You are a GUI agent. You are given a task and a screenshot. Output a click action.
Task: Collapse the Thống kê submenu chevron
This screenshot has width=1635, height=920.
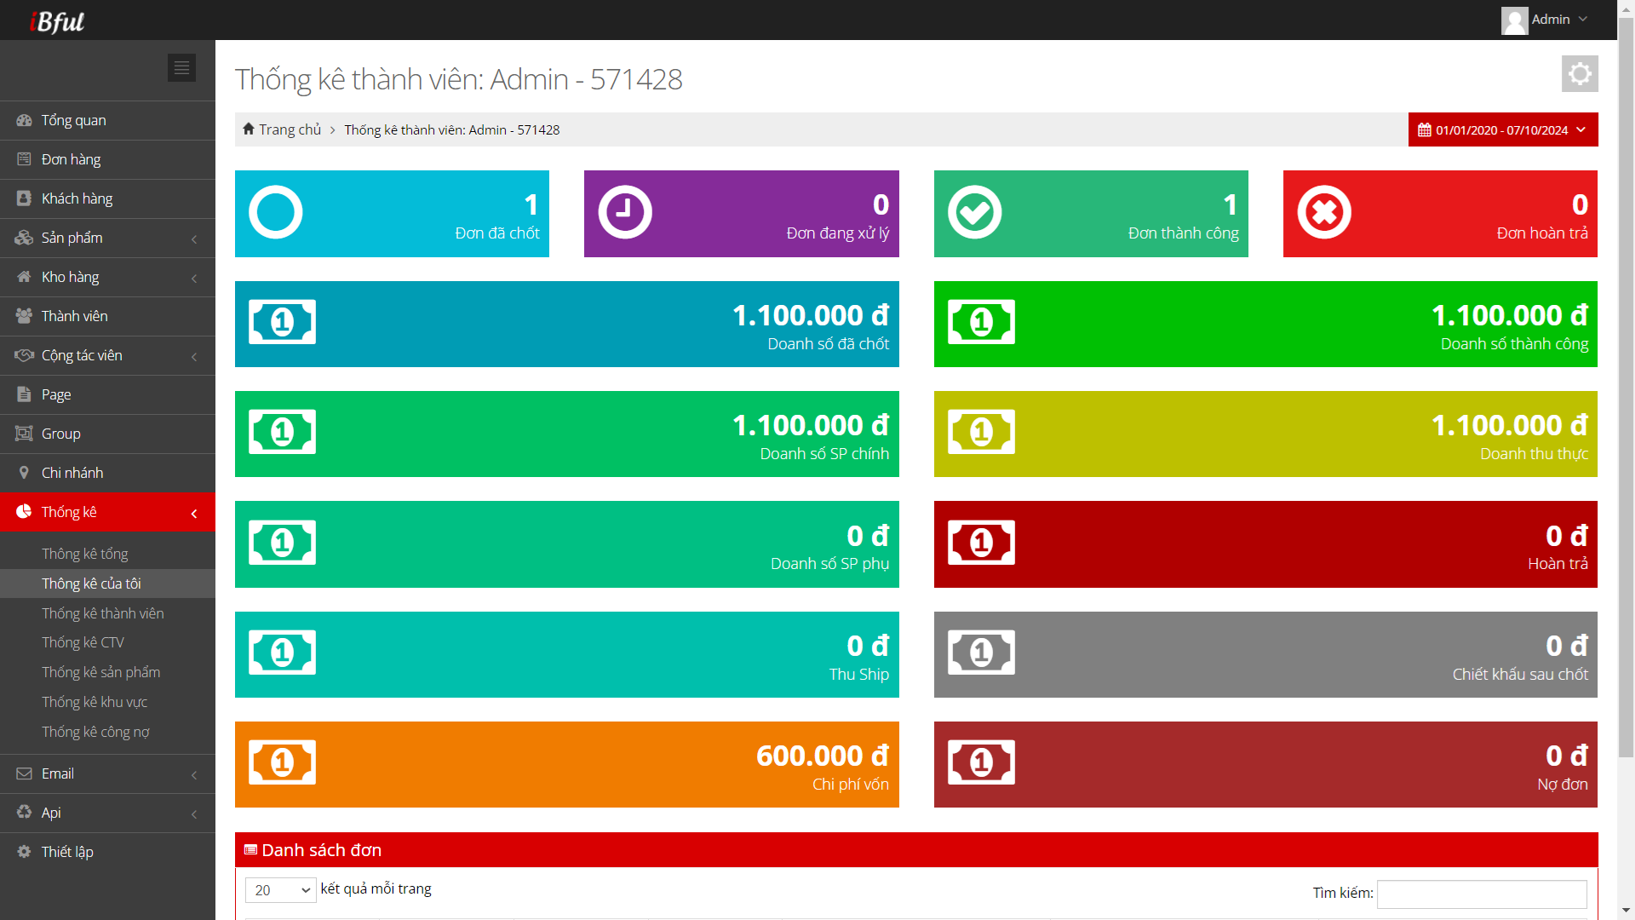click(x=194, y=514)
